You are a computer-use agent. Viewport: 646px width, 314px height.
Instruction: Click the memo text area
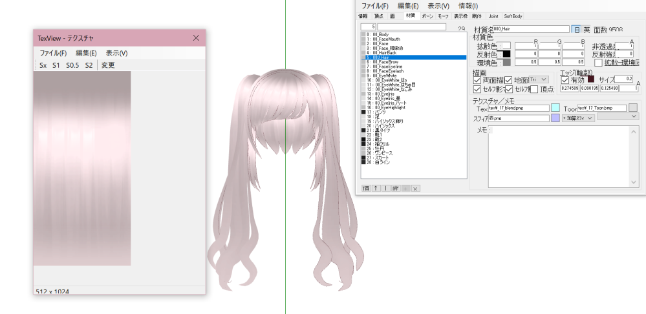click(563, 156)
